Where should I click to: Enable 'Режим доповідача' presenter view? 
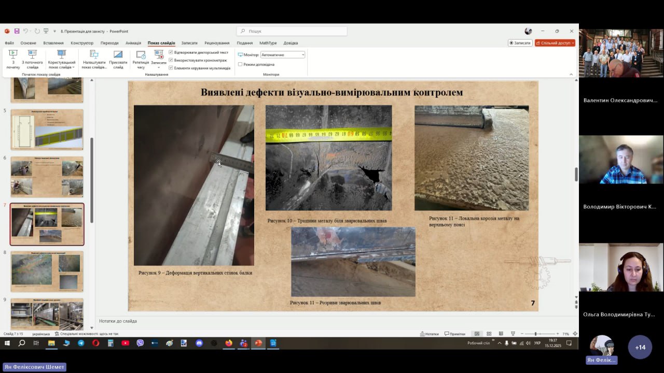pos(240,64)
